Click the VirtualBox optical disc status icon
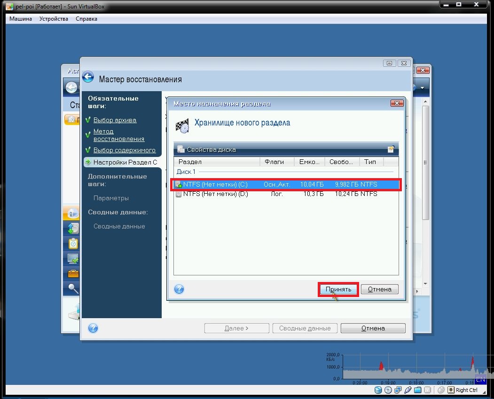 click(x=388, y=390)
